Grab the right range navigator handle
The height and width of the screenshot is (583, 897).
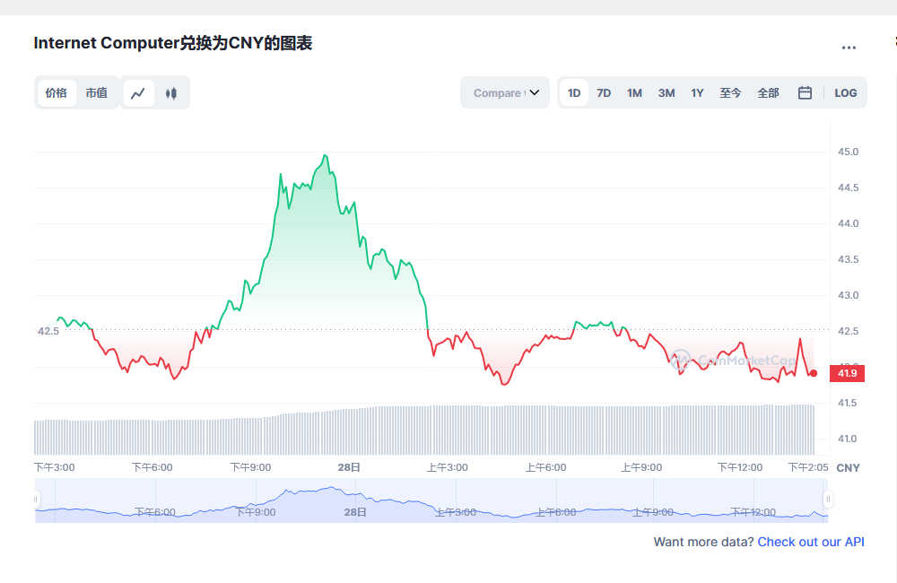coord(828,500)
